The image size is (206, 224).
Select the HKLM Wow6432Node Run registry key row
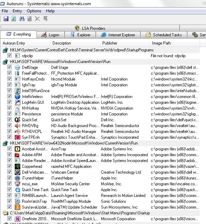tap(100, 143)
